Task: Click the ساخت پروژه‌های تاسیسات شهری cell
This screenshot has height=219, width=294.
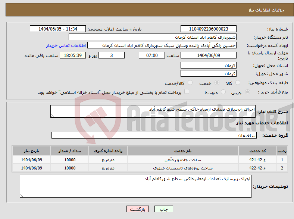Action: pyautogui.click(x=183, y=168)
